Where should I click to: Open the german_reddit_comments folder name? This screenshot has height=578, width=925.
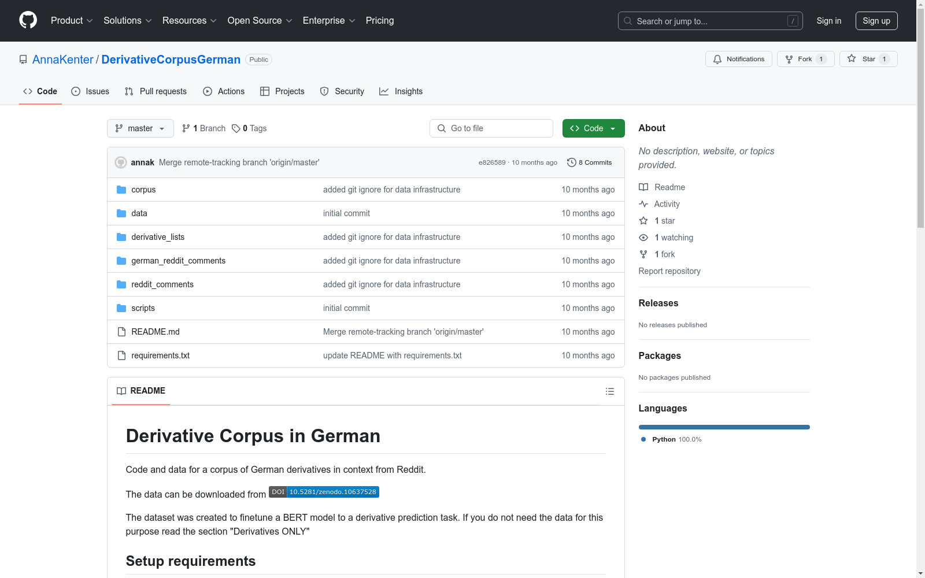tap(179, 261)
